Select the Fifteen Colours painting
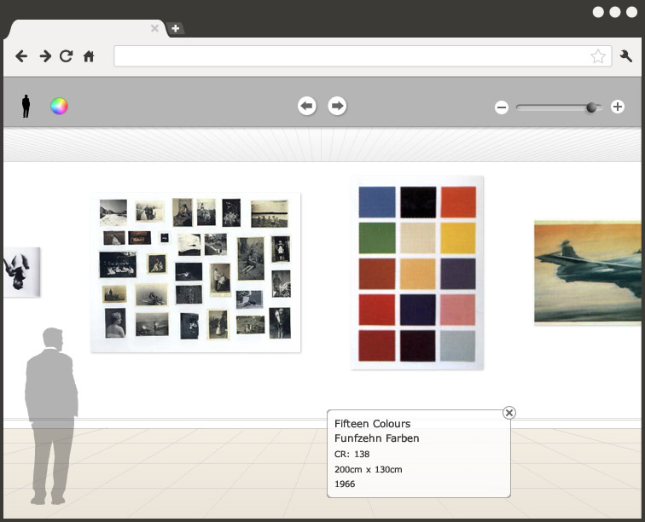Image resolution: width=645 pixels, height=522 pixels. [417, 273]
